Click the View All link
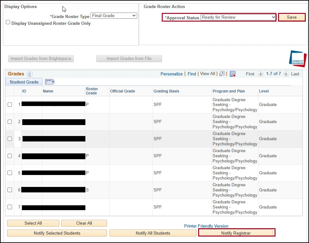The image size is (309, 243). point(208,74)
